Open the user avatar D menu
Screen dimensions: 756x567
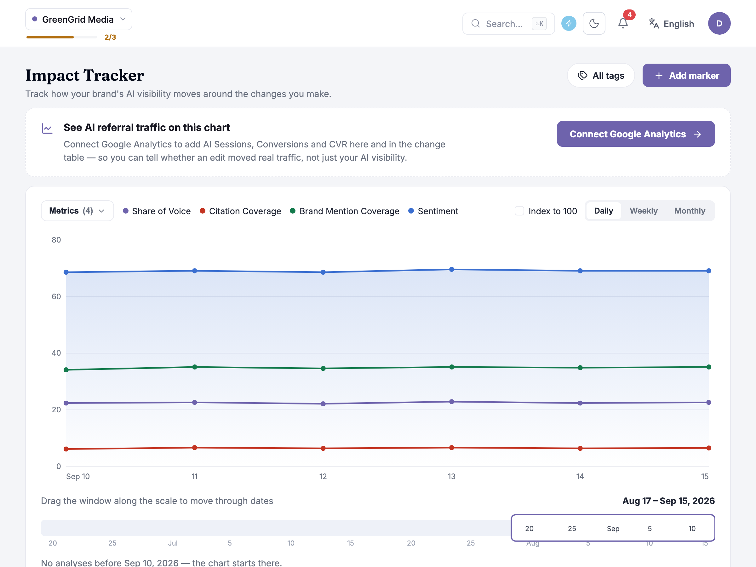tap(719, 23)
